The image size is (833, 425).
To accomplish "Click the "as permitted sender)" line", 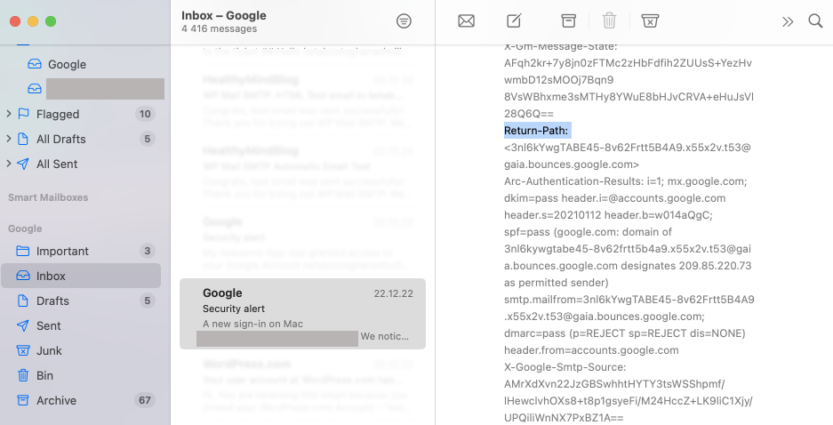I will [556, 283].
